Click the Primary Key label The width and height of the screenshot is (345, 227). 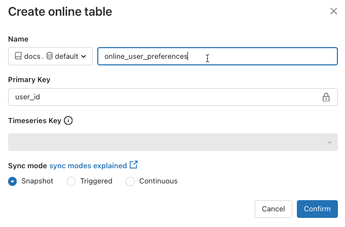(x=29, y=80)
